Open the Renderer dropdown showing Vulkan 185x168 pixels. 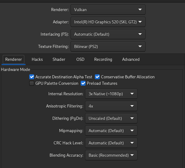click(x=108, y=10)
